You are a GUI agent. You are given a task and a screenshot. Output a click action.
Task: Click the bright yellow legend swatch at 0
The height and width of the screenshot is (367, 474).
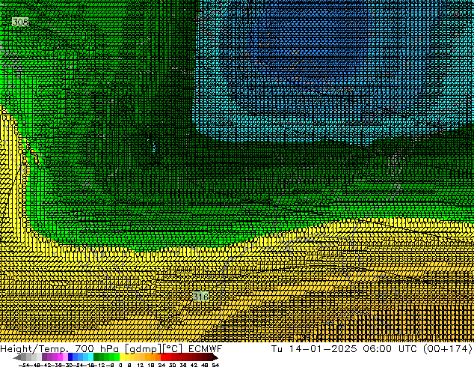tap(122, 357)
